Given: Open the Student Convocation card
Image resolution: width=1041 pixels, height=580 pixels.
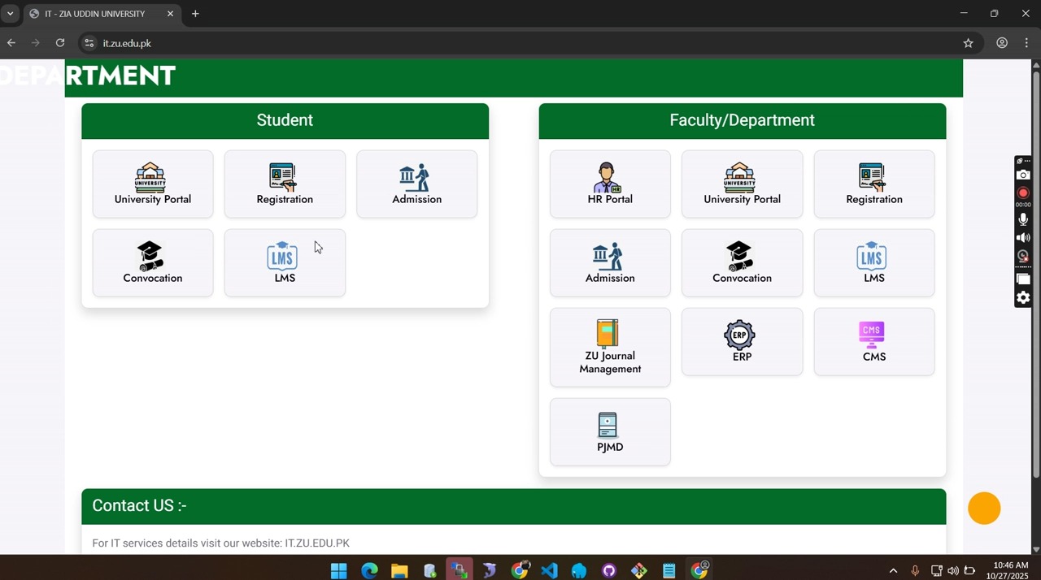Looking at the screenshot, I should [153, 262].
